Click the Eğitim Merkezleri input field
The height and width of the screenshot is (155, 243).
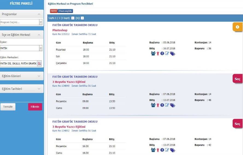click(x=19, y=63)
